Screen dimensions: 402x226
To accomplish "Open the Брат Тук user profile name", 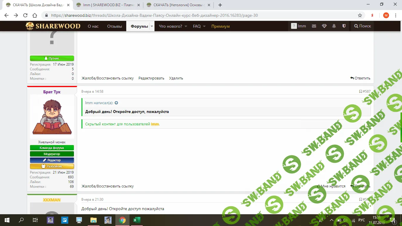I will 52,92.
